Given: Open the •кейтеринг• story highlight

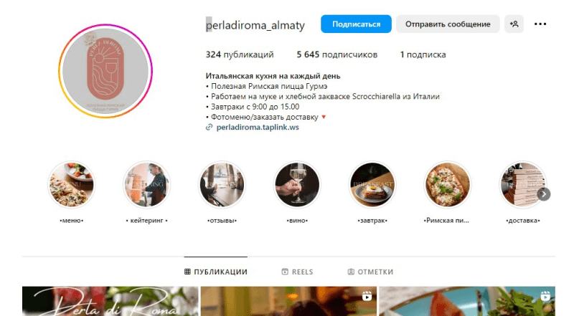Looking at the screenshot, I should pos(147,184).
